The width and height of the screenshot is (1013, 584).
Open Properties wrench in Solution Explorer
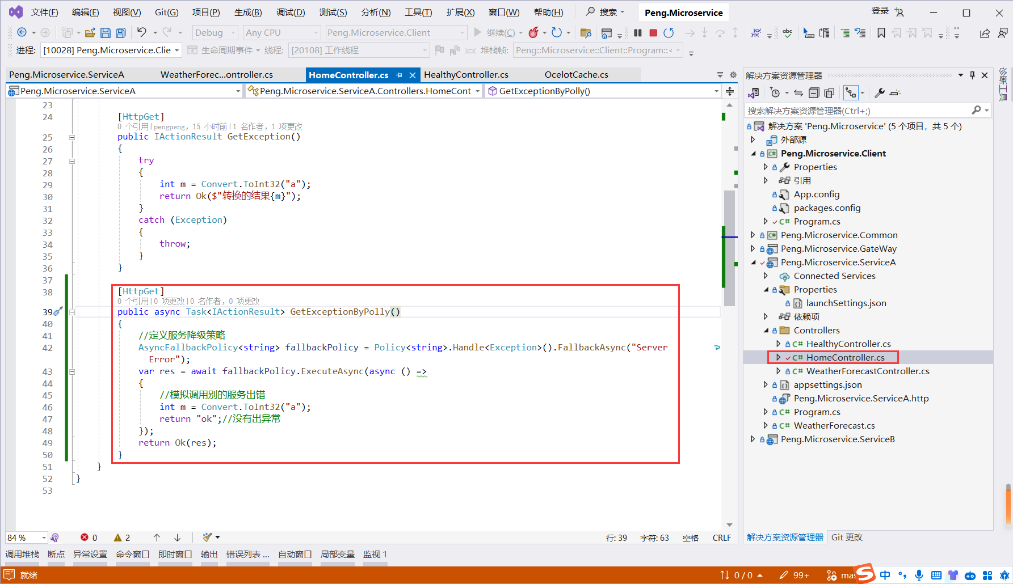tap(880, 92)
